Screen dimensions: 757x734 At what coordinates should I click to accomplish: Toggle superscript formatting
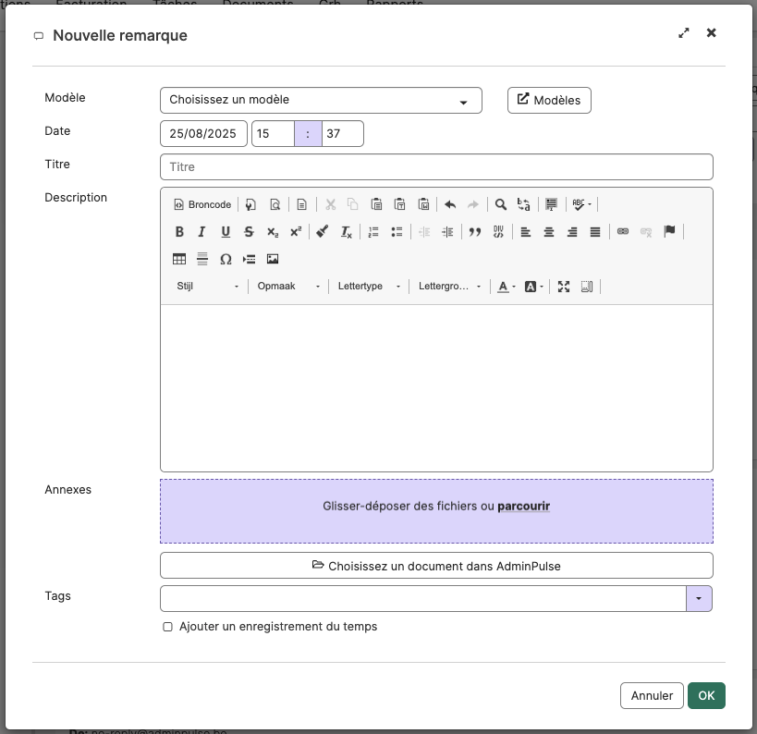click(296, 232)
